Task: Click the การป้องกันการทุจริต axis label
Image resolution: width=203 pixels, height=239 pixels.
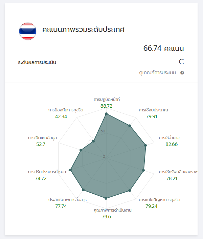Action: (x=66, y=110)
